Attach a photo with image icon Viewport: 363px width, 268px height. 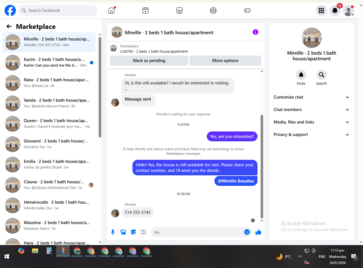click(x=123, y=232)
